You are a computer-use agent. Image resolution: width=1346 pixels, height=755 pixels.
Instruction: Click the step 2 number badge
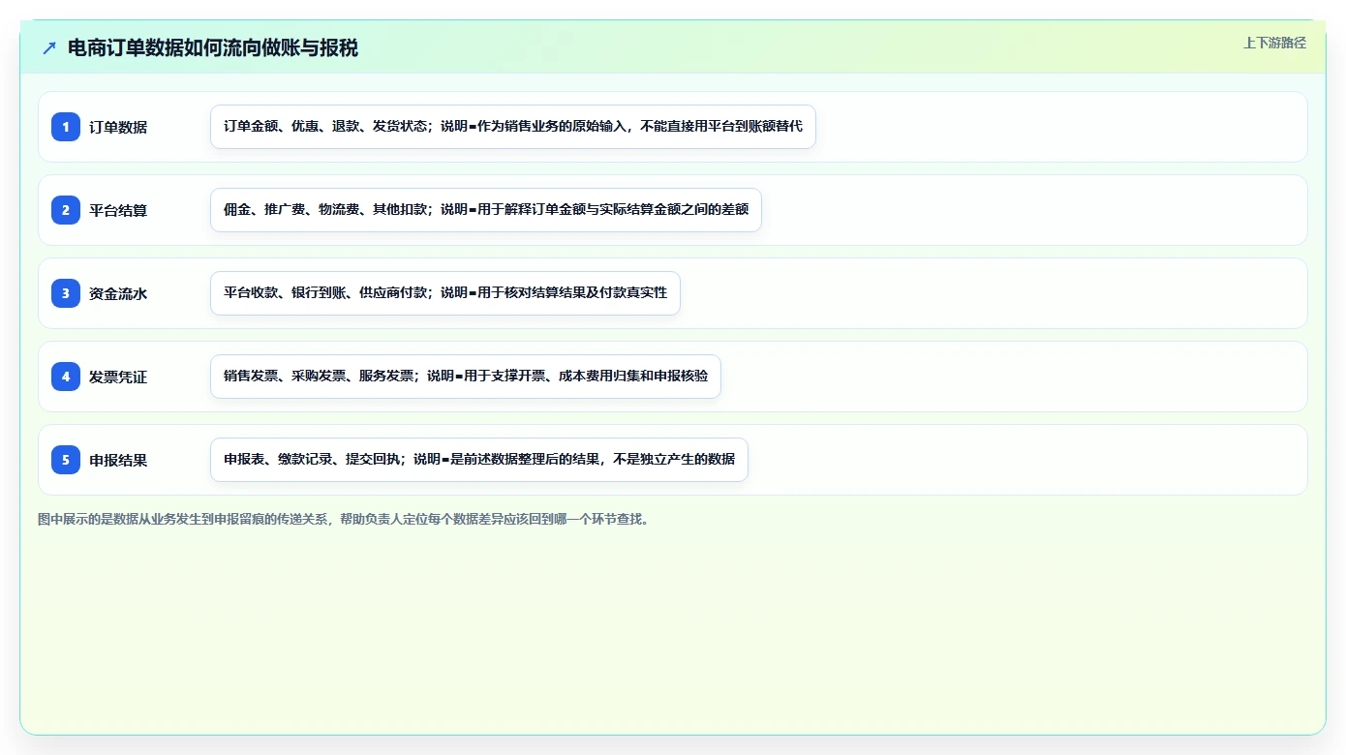pyautogui.click(x=66, y=210)
